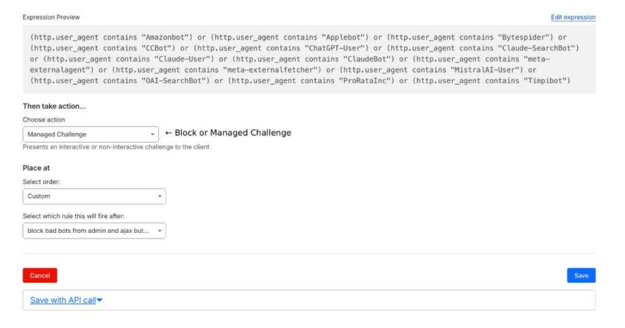Open the Choose action dropdown showing Managed Challenge

[90, 134]
